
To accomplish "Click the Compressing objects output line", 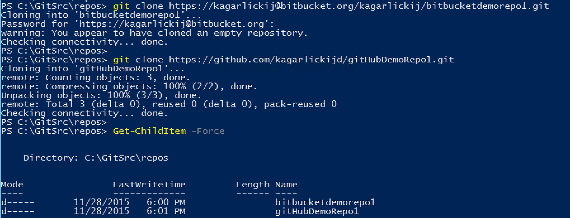I will tap(129, 86).
